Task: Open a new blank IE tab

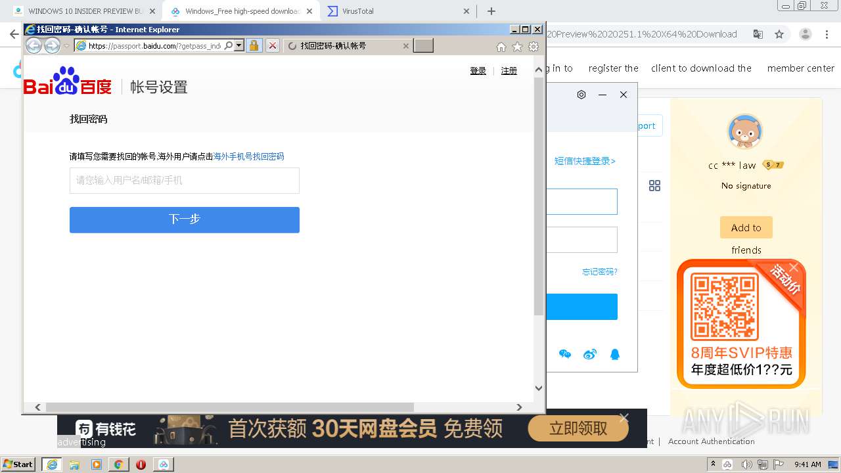Action: [x=423, y=45]
